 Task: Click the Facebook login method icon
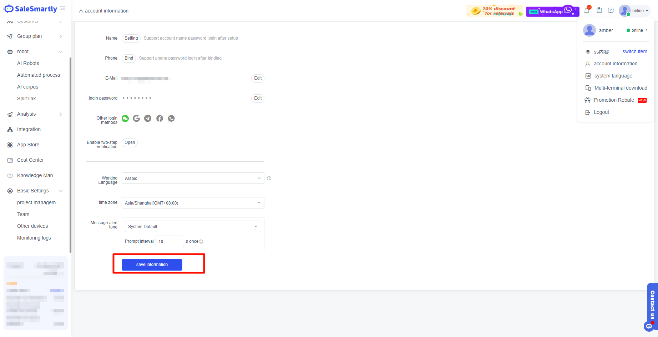point(160,119)
